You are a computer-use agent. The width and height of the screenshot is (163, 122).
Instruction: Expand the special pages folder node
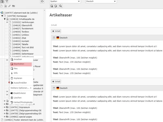[5, 117]
